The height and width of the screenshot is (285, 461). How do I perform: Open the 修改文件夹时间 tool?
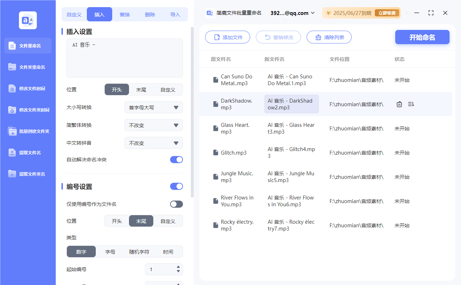click(x=28, y=110)
